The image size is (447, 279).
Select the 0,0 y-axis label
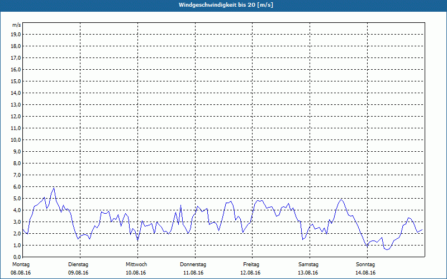pos(17,257)
